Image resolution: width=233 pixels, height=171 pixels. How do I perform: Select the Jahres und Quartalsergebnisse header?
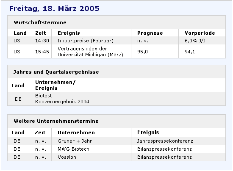click(56, 72)
